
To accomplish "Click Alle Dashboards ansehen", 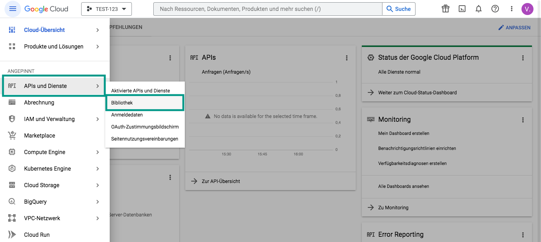I will (x=403, y=186).
